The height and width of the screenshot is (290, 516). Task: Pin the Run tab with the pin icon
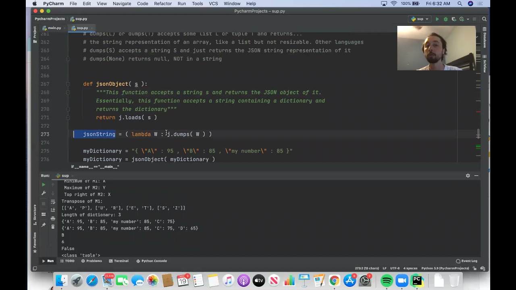(44, 225)
